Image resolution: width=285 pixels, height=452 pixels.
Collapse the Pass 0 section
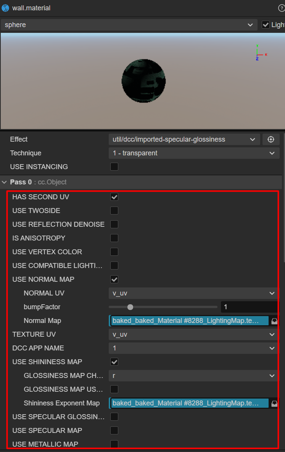5,182
